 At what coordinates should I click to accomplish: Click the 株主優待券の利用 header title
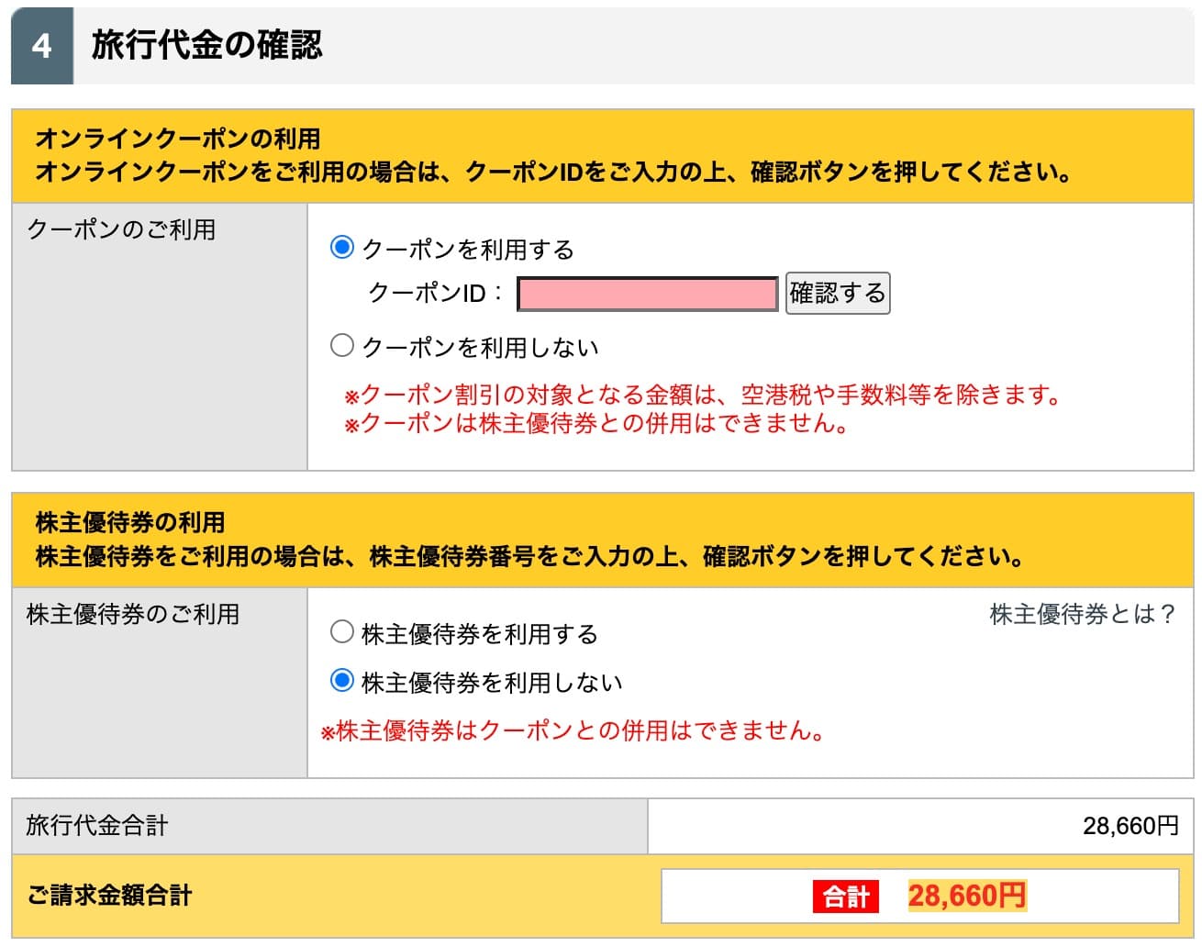tap(130, 522)
